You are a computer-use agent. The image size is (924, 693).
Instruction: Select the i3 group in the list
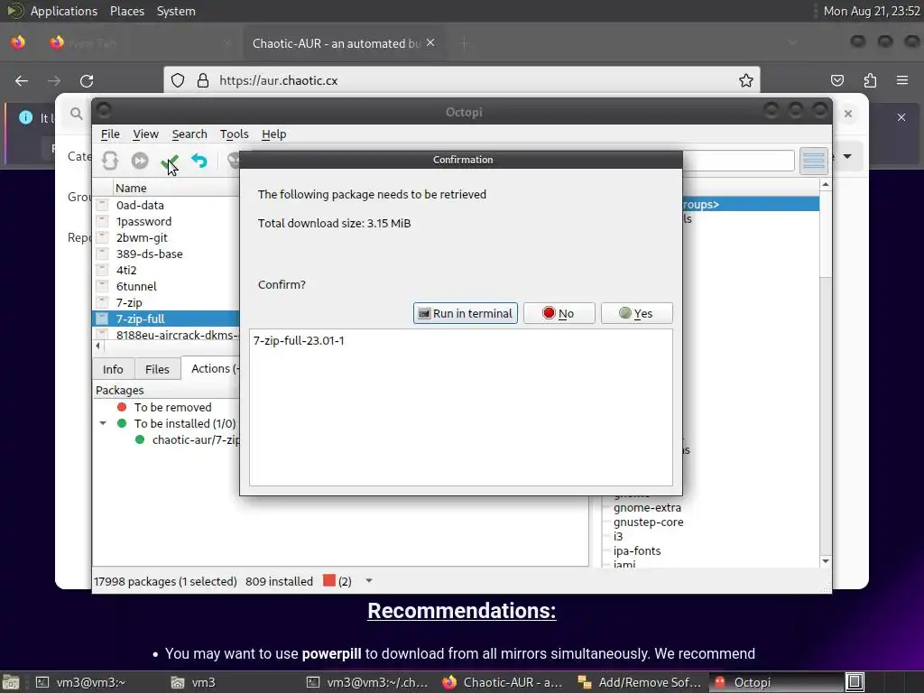[x=617, y=536]
